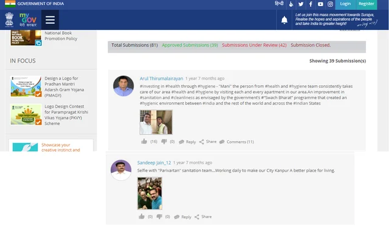Share Sandeep Jain_12's submission
The height and width of the screenshot is (229, 389).
pyautogui.click(x=203, y=217)
